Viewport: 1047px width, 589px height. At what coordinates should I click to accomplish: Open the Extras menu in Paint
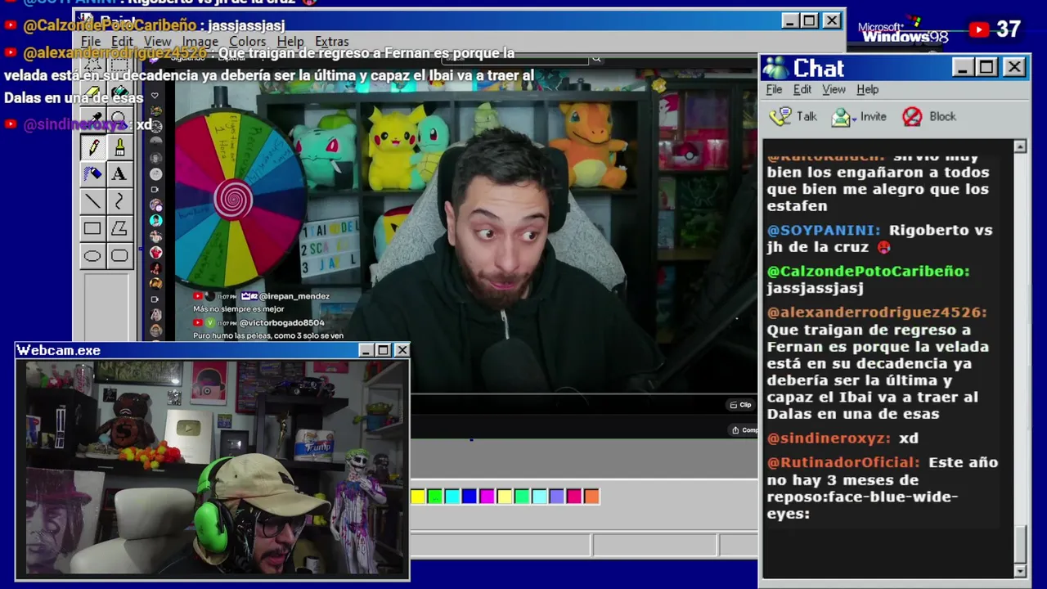coord(332,42)
